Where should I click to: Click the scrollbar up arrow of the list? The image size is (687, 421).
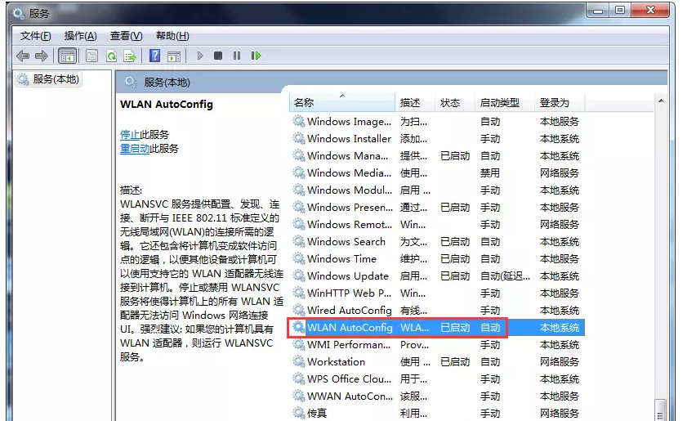point(661,101)
